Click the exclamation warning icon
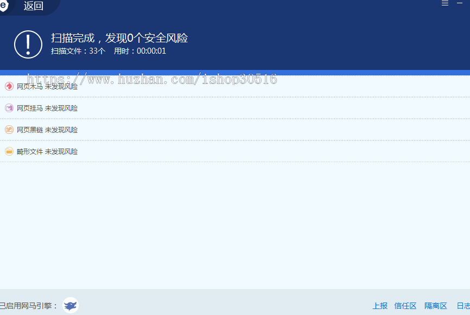 click(28, 44)
